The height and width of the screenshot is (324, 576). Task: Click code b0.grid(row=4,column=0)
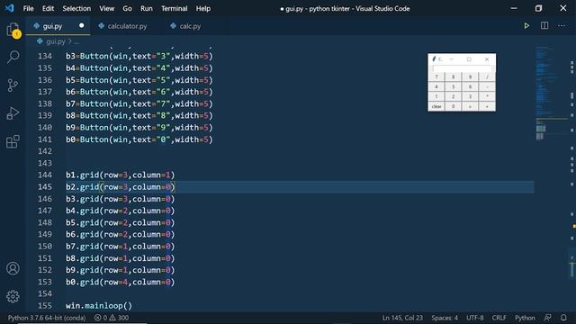[x=121, y=282]
